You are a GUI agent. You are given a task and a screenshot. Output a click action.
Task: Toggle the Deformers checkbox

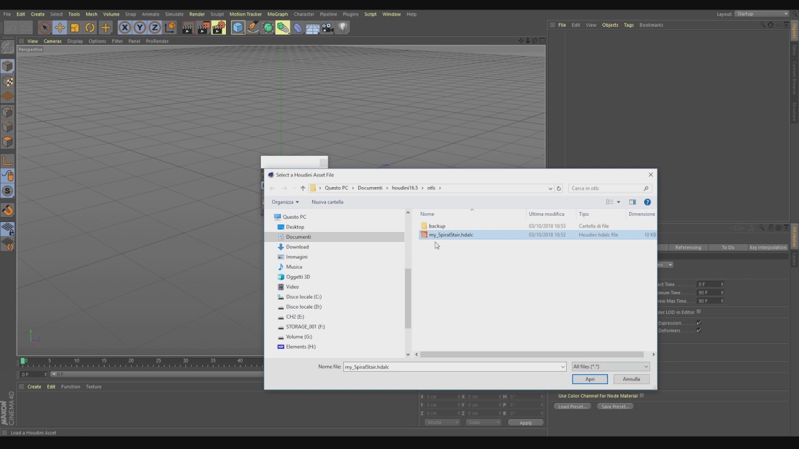point(699,331)
